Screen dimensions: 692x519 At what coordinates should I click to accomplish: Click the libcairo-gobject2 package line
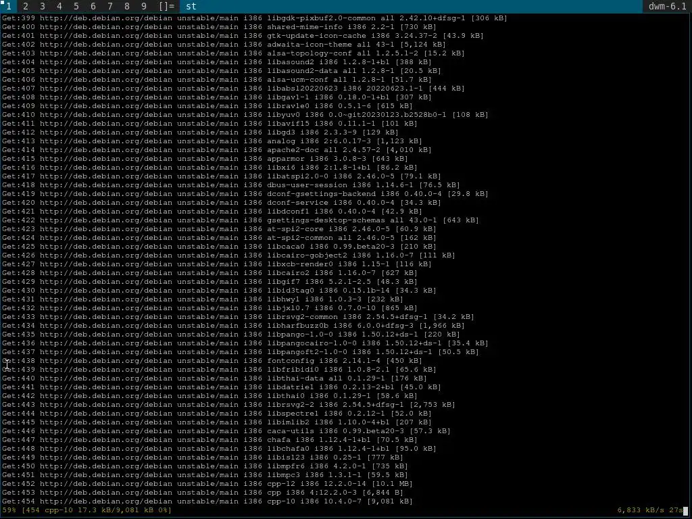pyautogui.click(x=228, y=255)
